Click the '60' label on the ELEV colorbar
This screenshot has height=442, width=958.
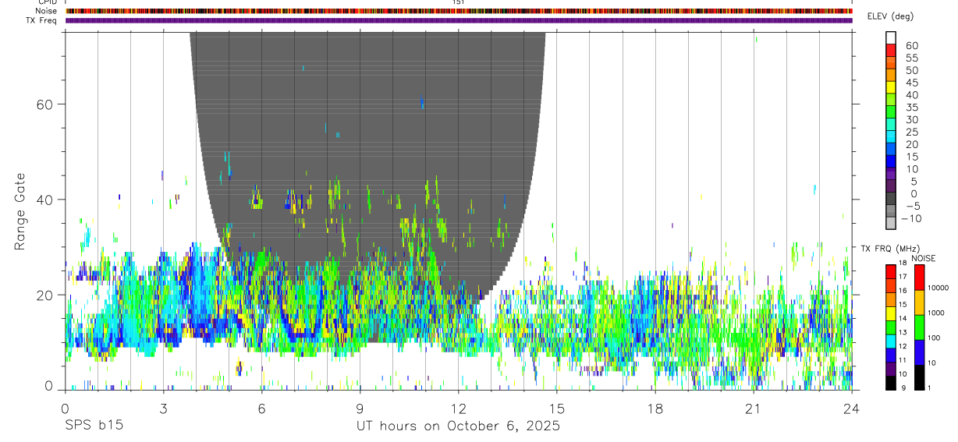(x=911, y=46)
